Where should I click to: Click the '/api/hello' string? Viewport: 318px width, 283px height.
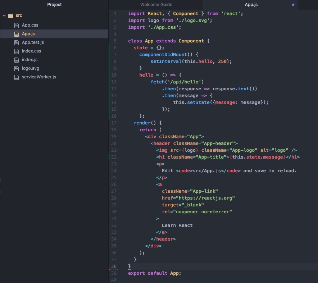tap(184, 82)
